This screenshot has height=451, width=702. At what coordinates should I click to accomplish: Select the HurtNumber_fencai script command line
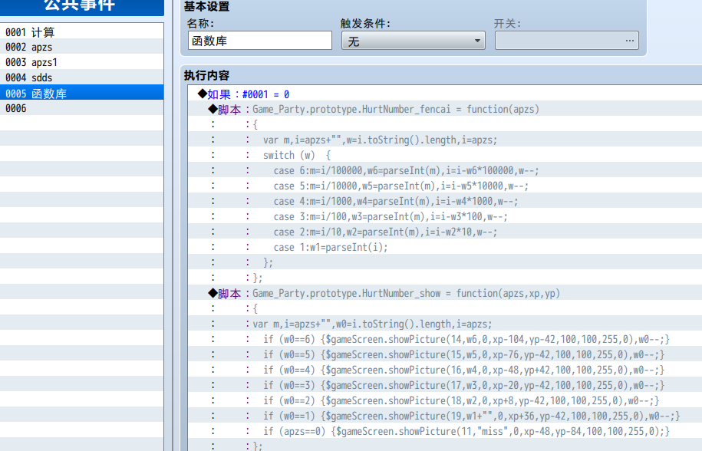[x=445, y=109]
